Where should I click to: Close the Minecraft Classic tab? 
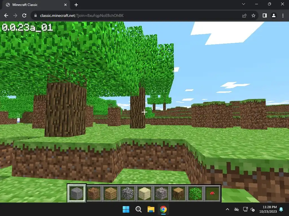(65, 5)
